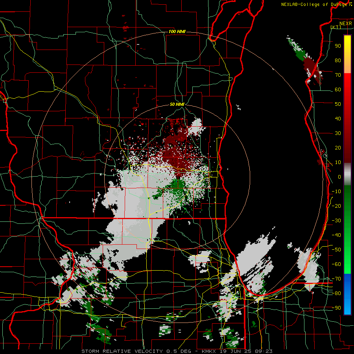
Task: Click the 40 value on the velocity scale
Action: click(338, 118)
